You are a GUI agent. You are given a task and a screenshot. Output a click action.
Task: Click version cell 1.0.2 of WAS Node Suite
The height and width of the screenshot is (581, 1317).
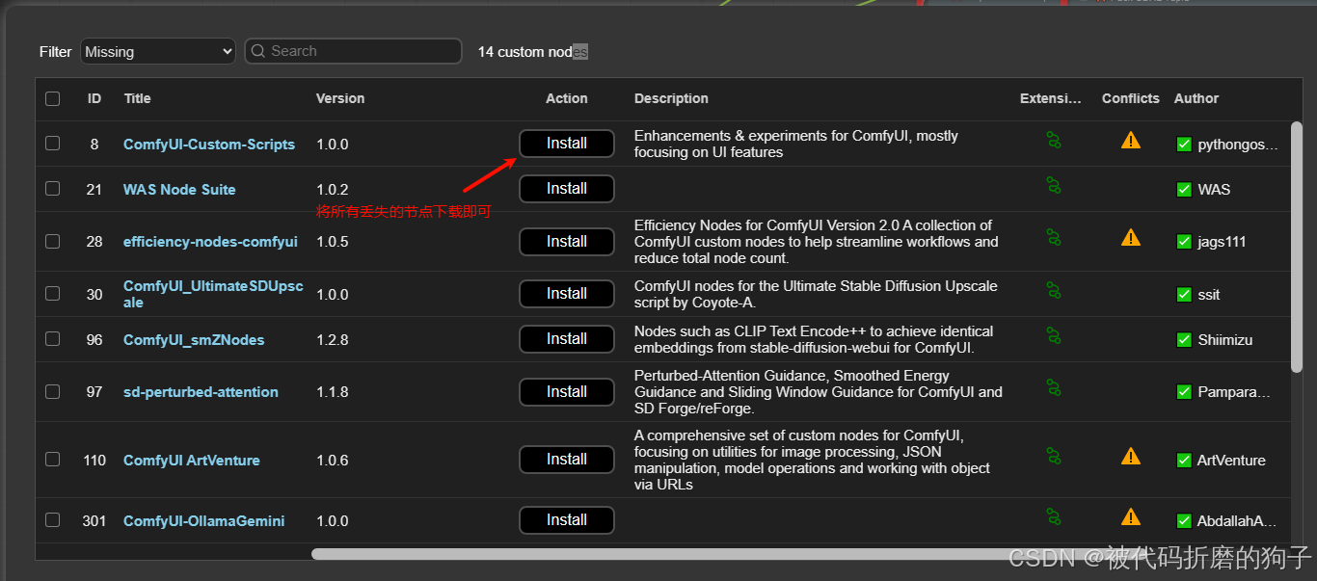click(x=333, y=190)
